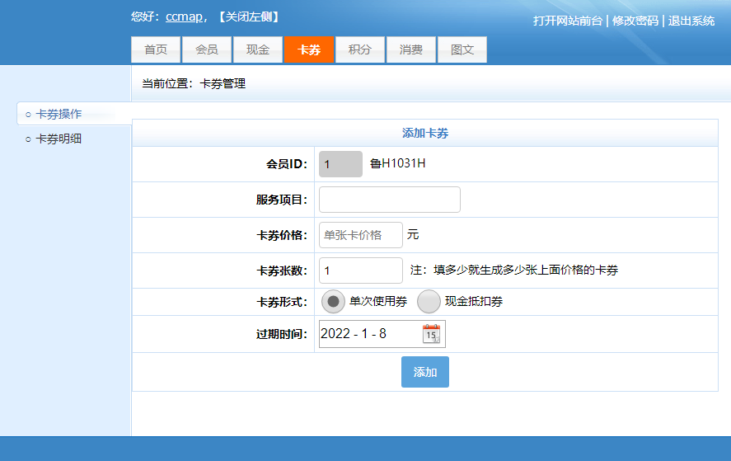Open 打开网站前台 link

pos(568,21)
